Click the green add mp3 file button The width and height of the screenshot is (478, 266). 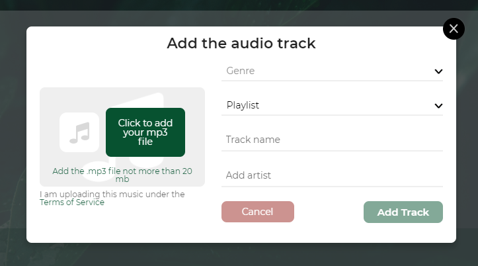tap(145, 132)
